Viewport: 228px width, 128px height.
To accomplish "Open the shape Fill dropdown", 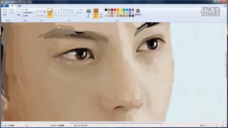I will click(80, 13).
